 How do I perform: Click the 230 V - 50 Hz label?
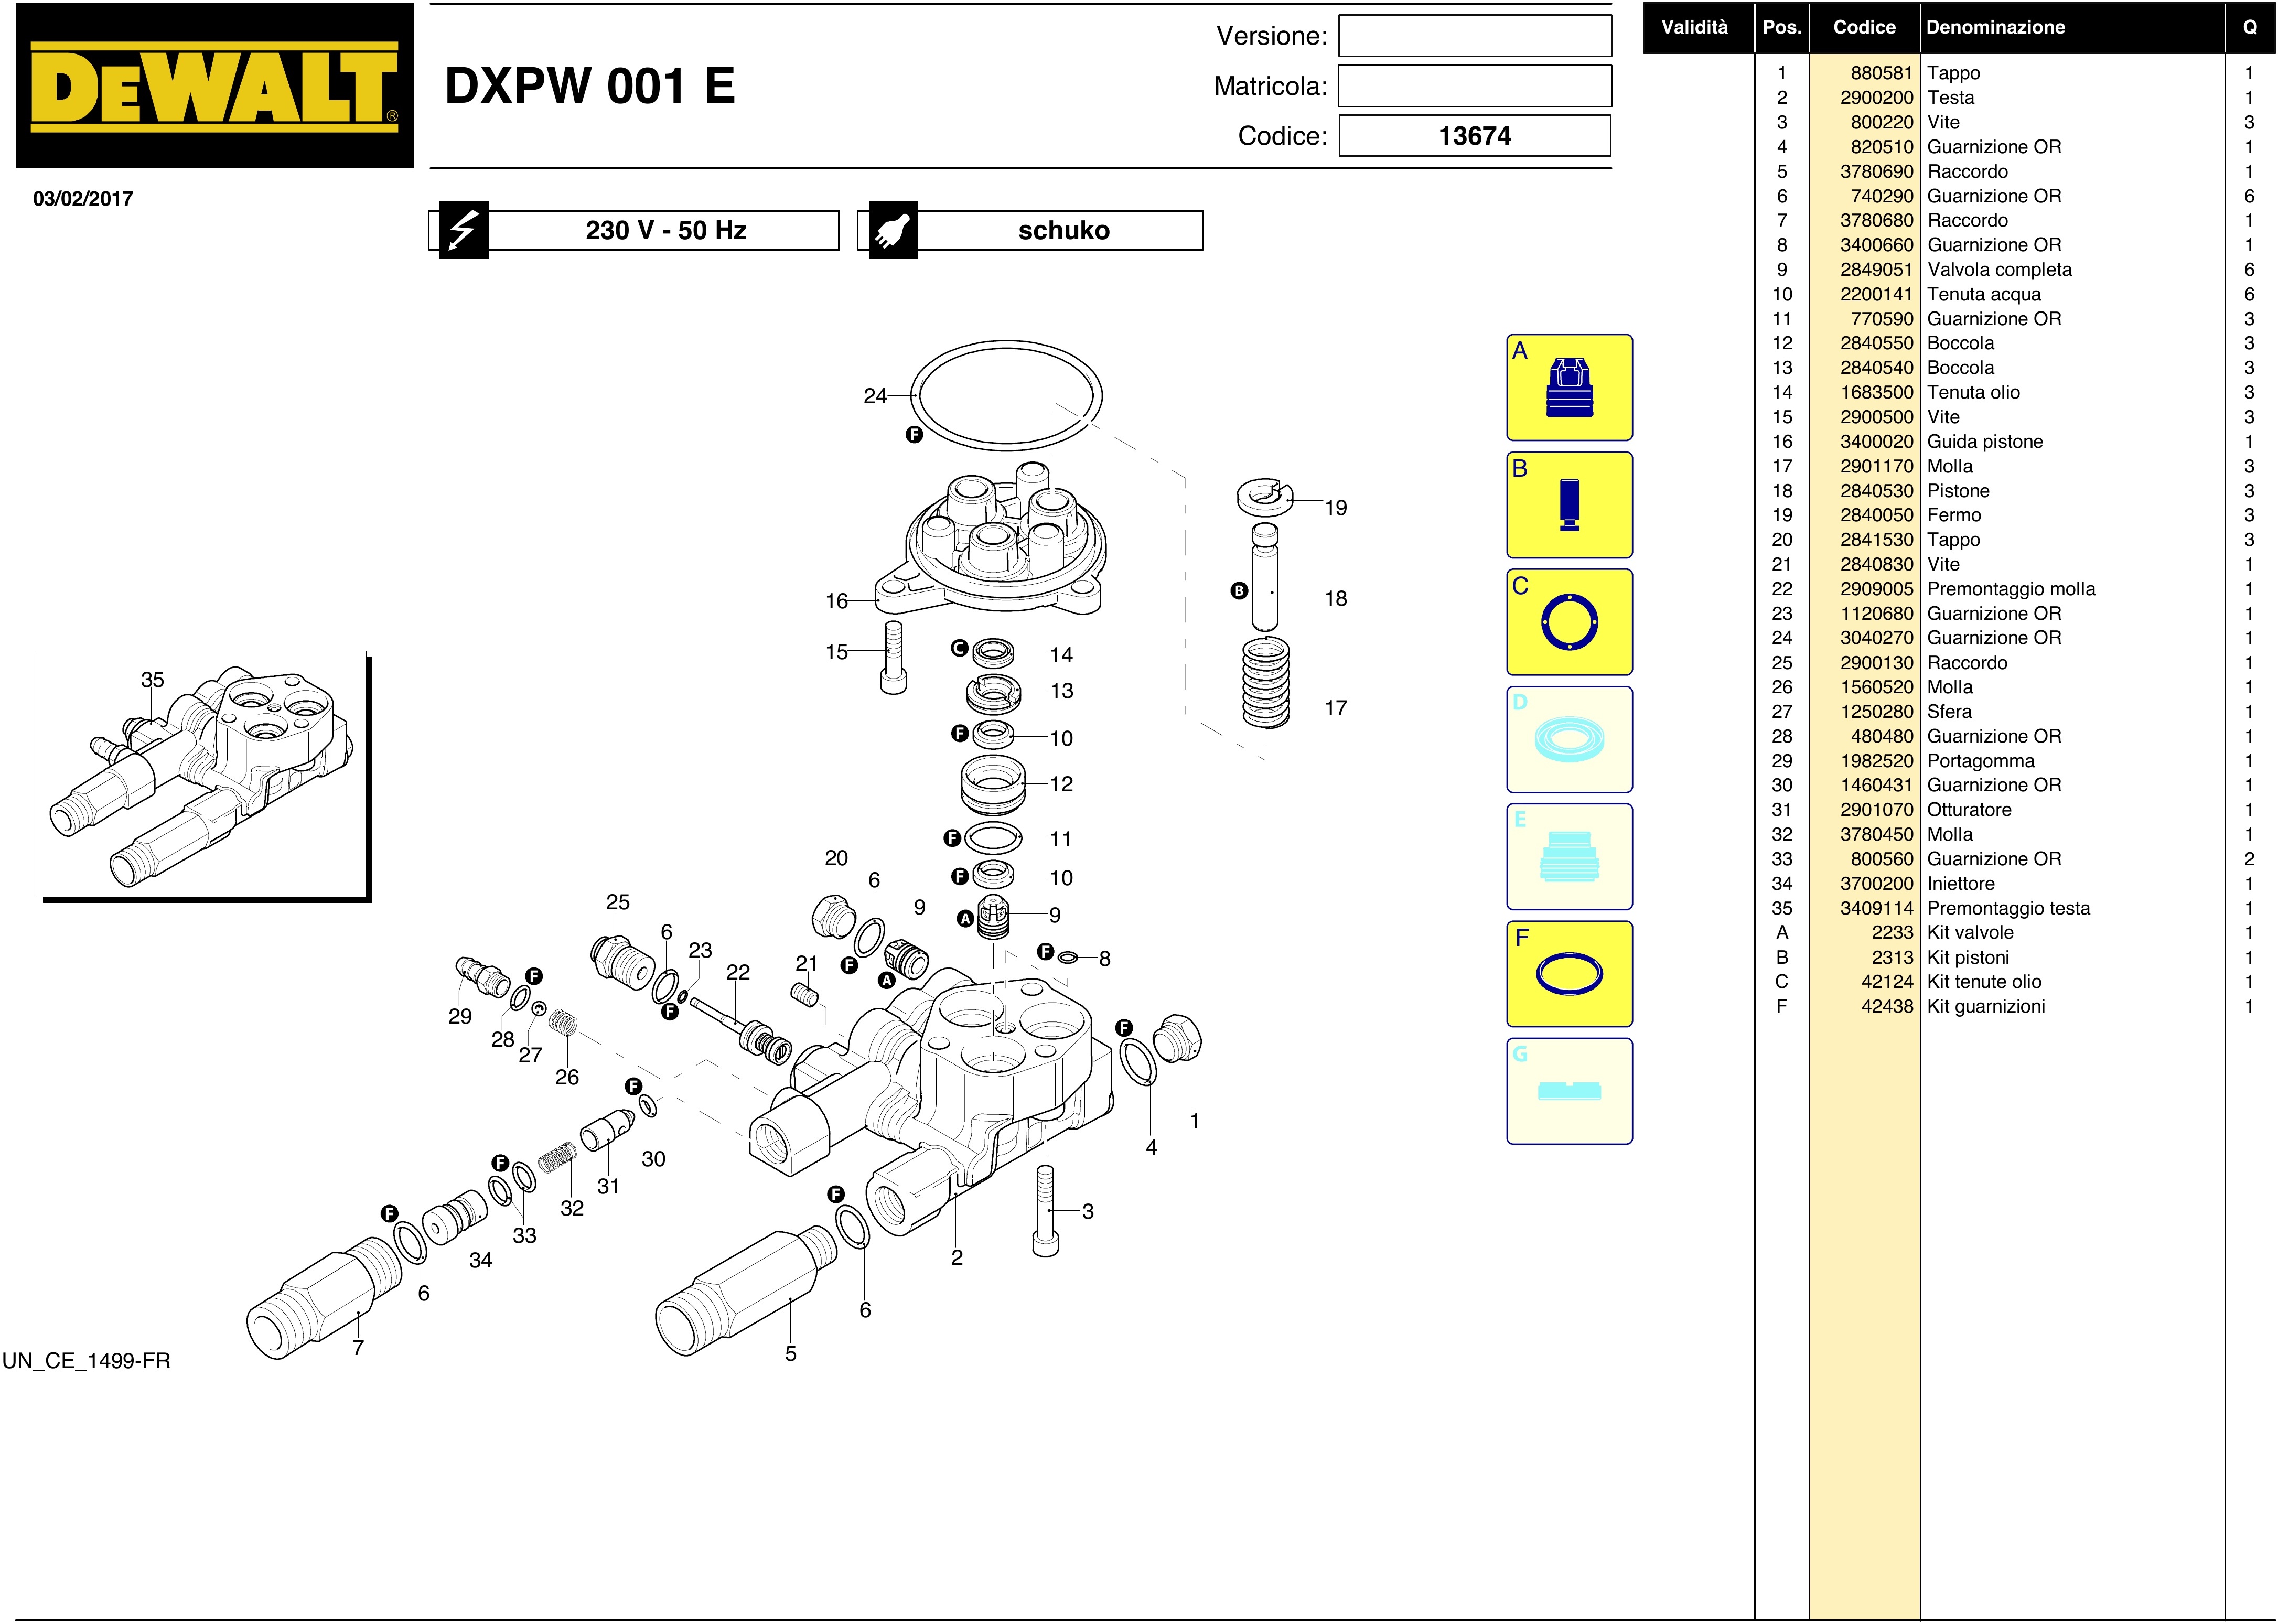click(665, 230)
